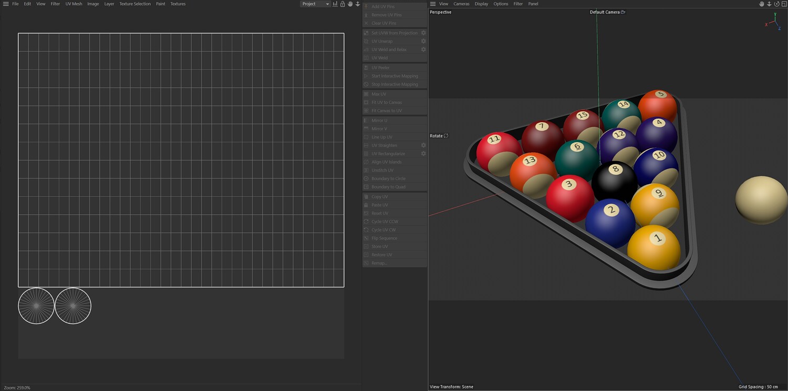Screen dimensions: 788x391
Task: Click the Clear UV Pins command
Action: pos(395,23)
